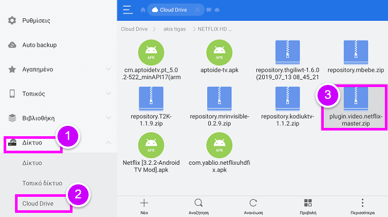Click the repository.T2K-1.1.9.zip filename

pyautogui.click(x=151, y=120)
